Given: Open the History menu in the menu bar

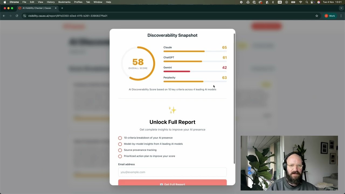Looking at the screenshot, I should pos(50,2).
